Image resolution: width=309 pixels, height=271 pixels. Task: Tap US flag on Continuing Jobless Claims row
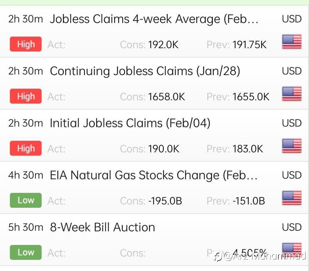(292, 94)
